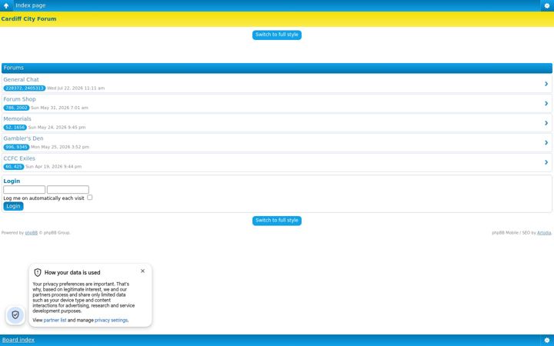Screen dimensions: 554x346
Task: Close the 'How your data is used' popup
Action: (143, 271)
